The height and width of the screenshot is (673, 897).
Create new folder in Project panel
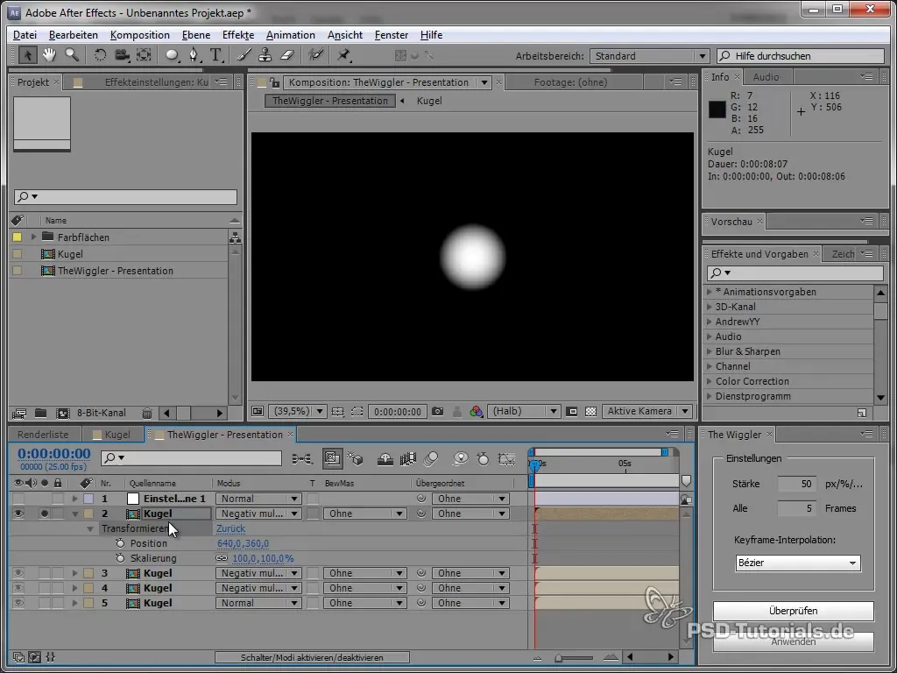(x=40, y=413)
